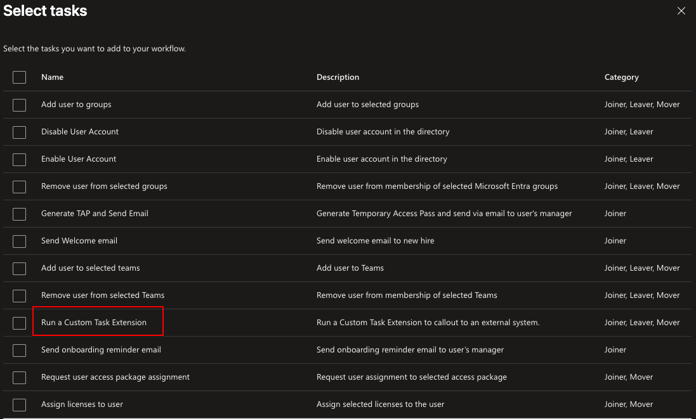This screenshot has height=419, width=696.
Task: Toggle the select-all checkbox in header
Action: 19,77
